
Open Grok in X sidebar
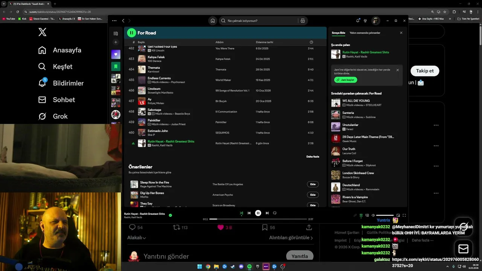point(53,116)
